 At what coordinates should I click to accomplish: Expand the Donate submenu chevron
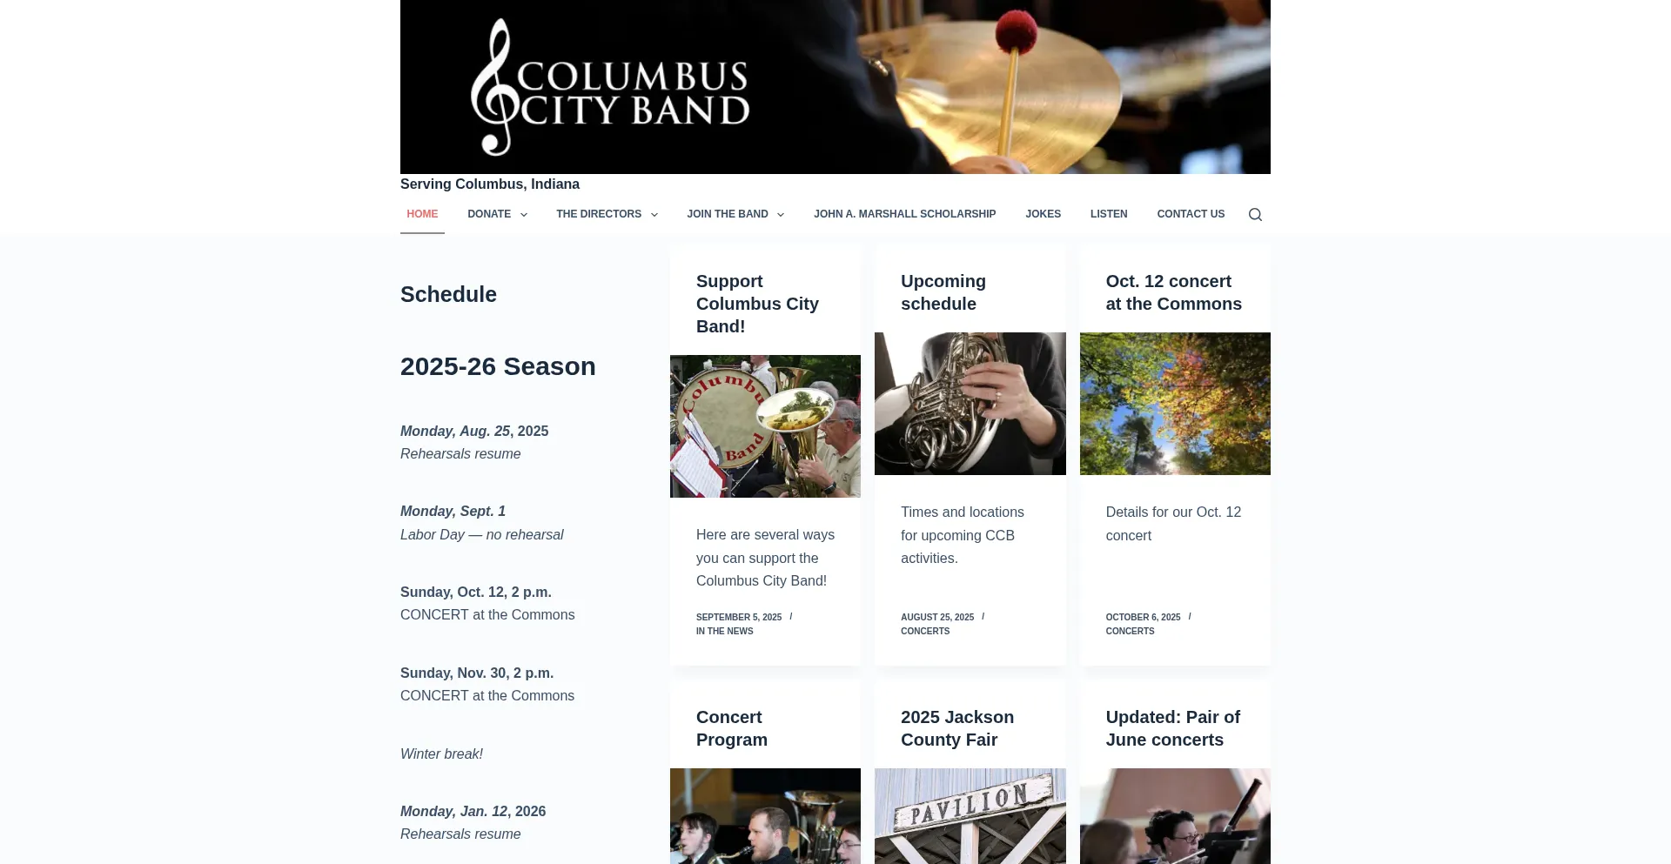(523, 215)
